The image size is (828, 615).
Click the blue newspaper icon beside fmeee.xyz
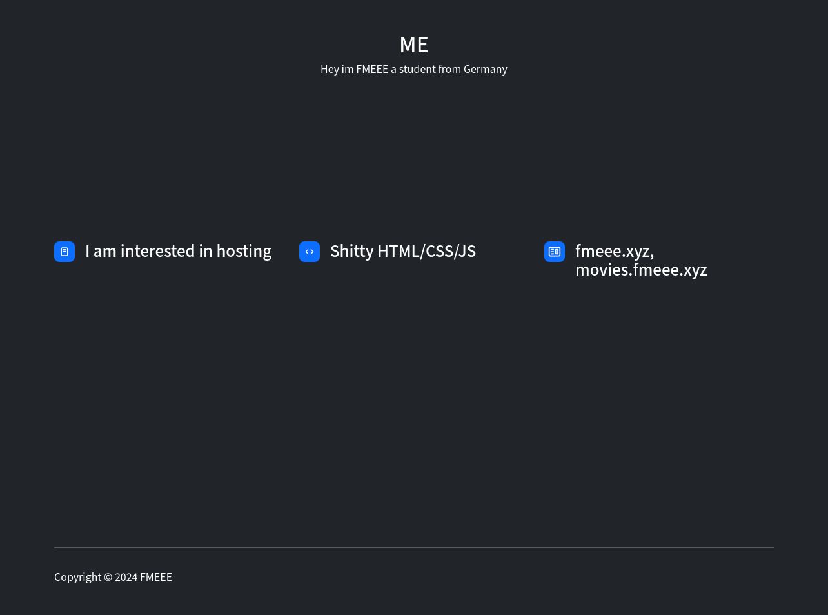coord(555,252)
